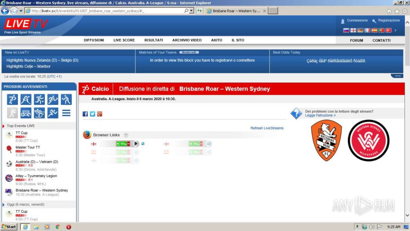Viewport: 410px width, 231px height.
Task: Share the stream on Facebook
Action: pyautogui.click(x=85, y=114)
